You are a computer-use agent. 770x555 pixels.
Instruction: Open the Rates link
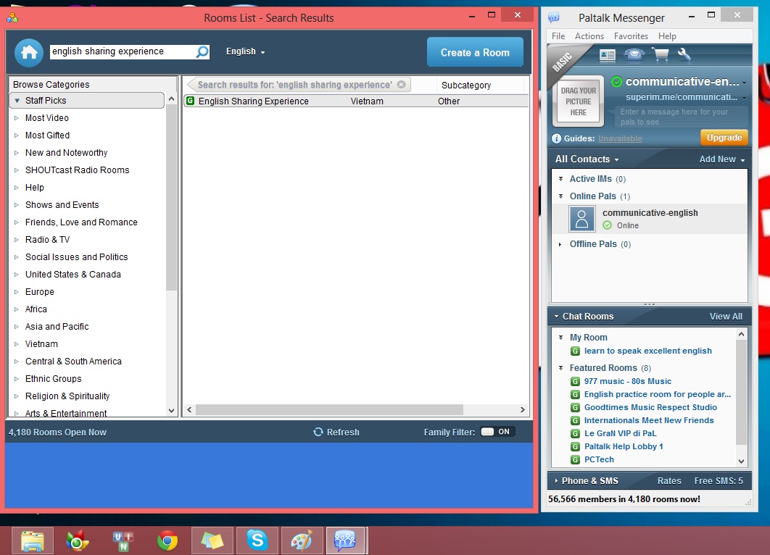669,481
